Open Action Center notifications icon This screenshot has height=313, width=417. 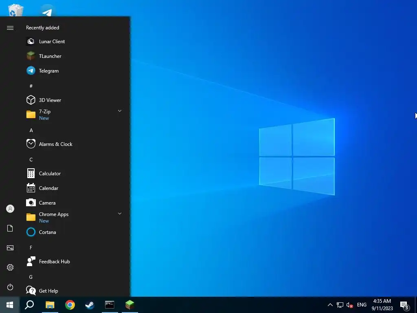pyautogui.click(x=404, y=305)
